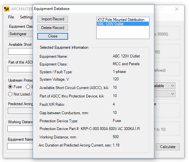Click the Working Distance input box

[20, 129]
